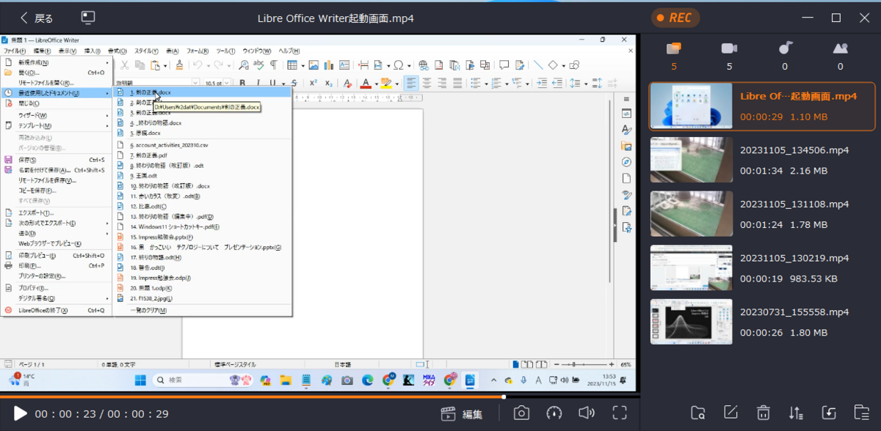This screenshot has width=881, height=431.
Task: Rename recording with the pencil icon
Action: coord(730,413)
